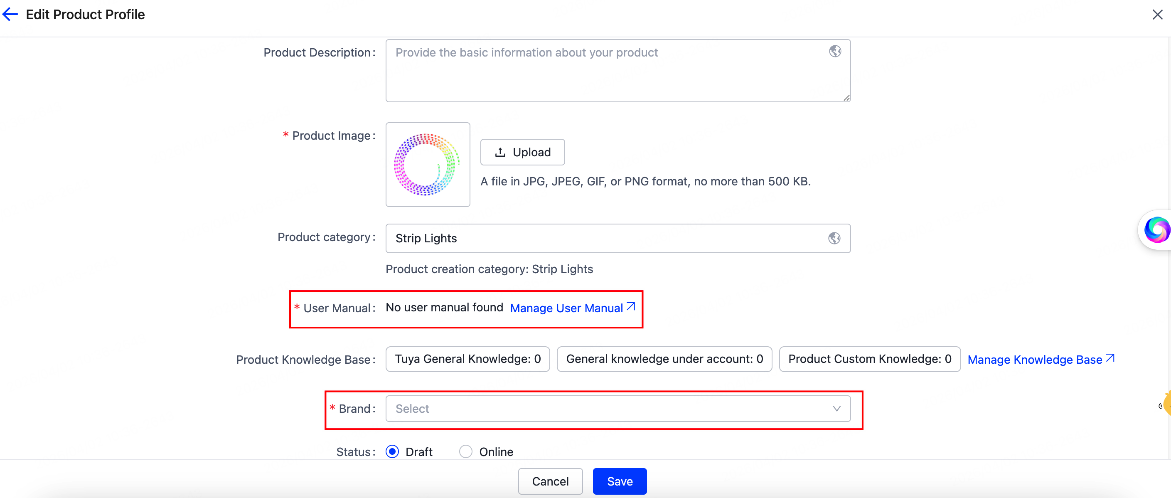
Task: Click Product Custom Knowledge: 0 tag
Action: pos(869,359)
